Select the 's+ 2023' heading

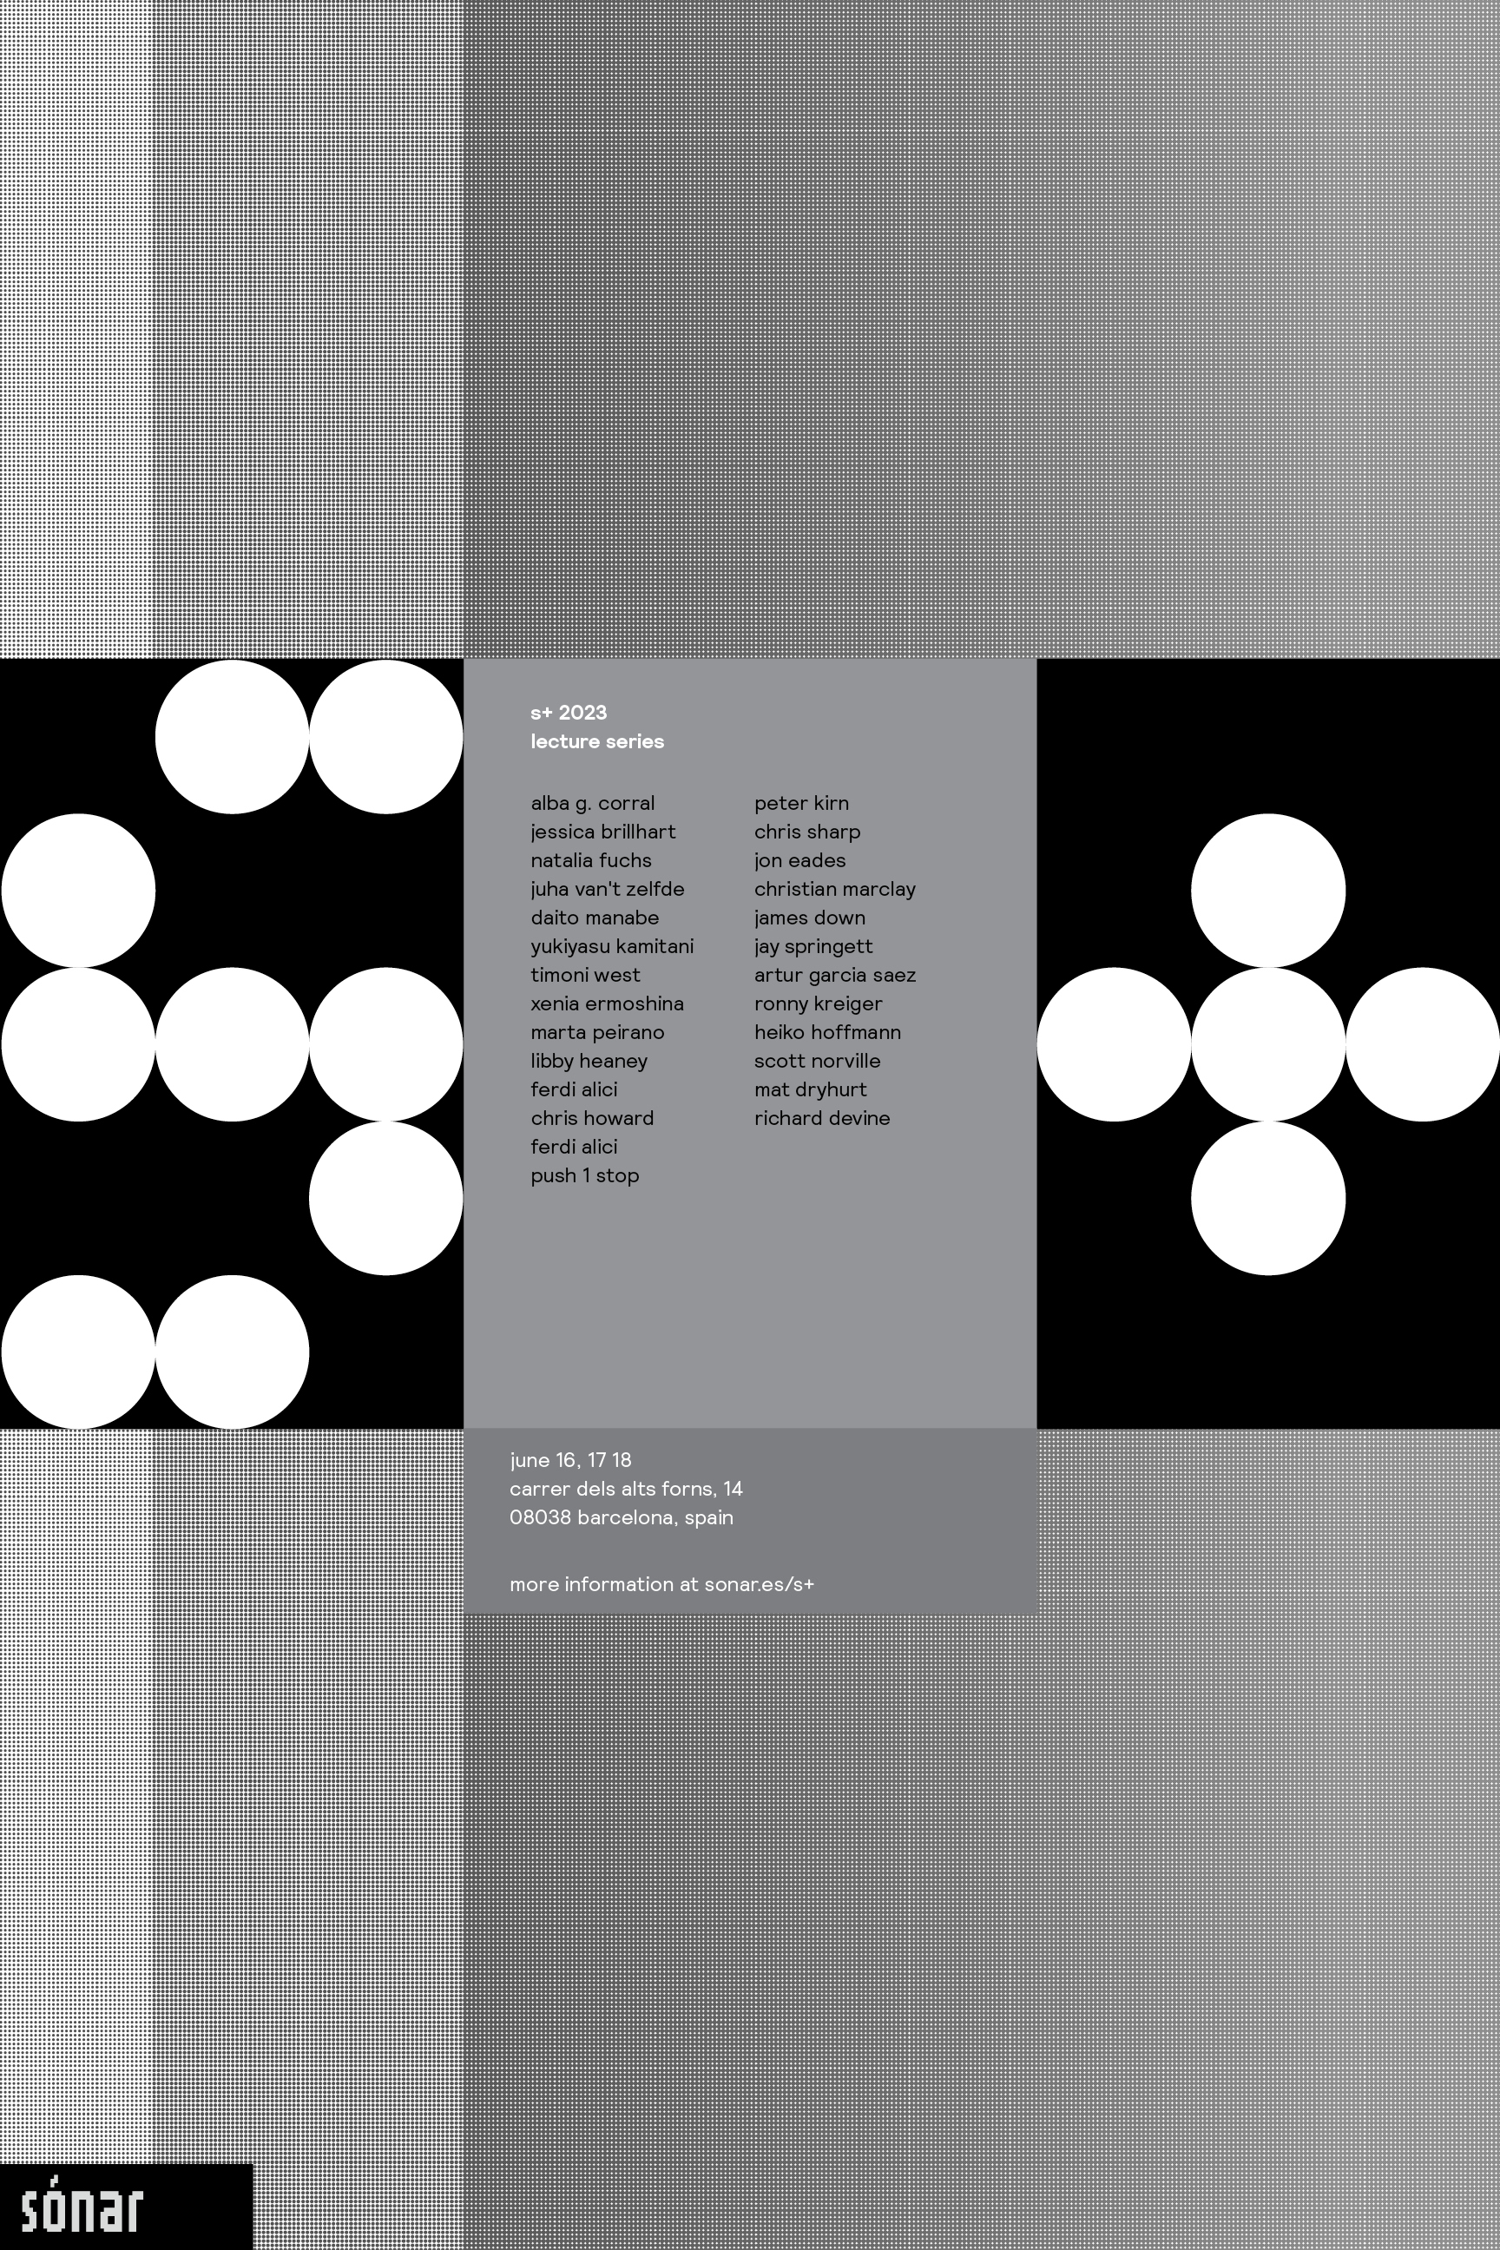pyautogui.click(x=569, y=713)
